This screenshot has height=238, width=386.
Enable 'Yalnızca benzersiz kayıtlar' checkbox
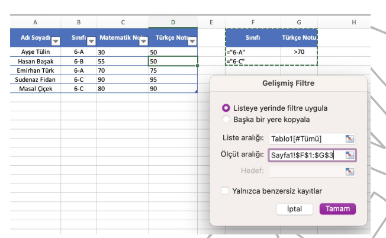click(226, 191)
